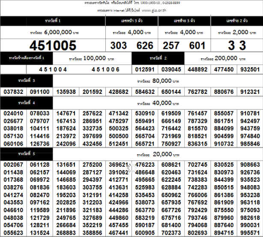Select the front three-digit number 303

[119, 45]
